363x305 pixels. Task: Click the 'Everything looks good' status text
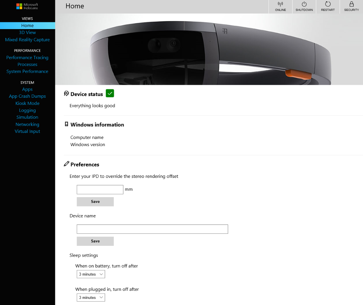tap(92, 106)
